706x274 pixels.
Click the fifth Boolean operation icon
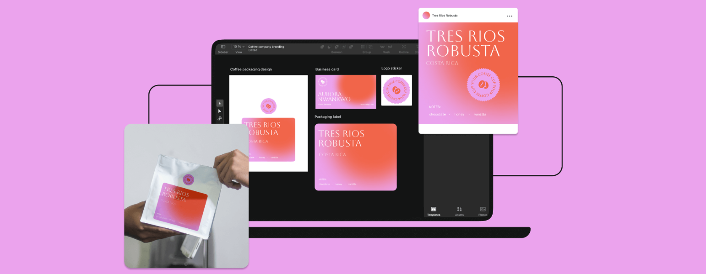point(351,47)
